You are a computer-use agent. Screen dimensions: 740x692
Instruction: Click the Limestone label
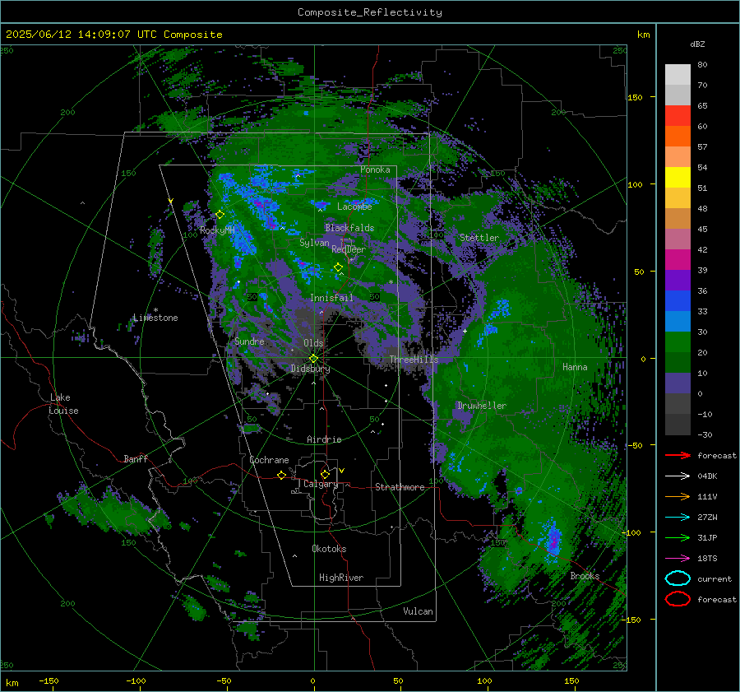coord(155,318)
